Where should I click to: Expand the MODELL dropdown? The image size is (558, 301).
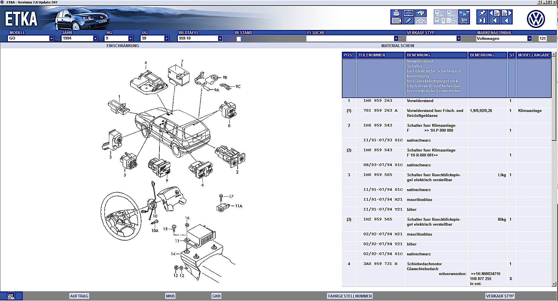pyautogui.click(x=51, y=38)
